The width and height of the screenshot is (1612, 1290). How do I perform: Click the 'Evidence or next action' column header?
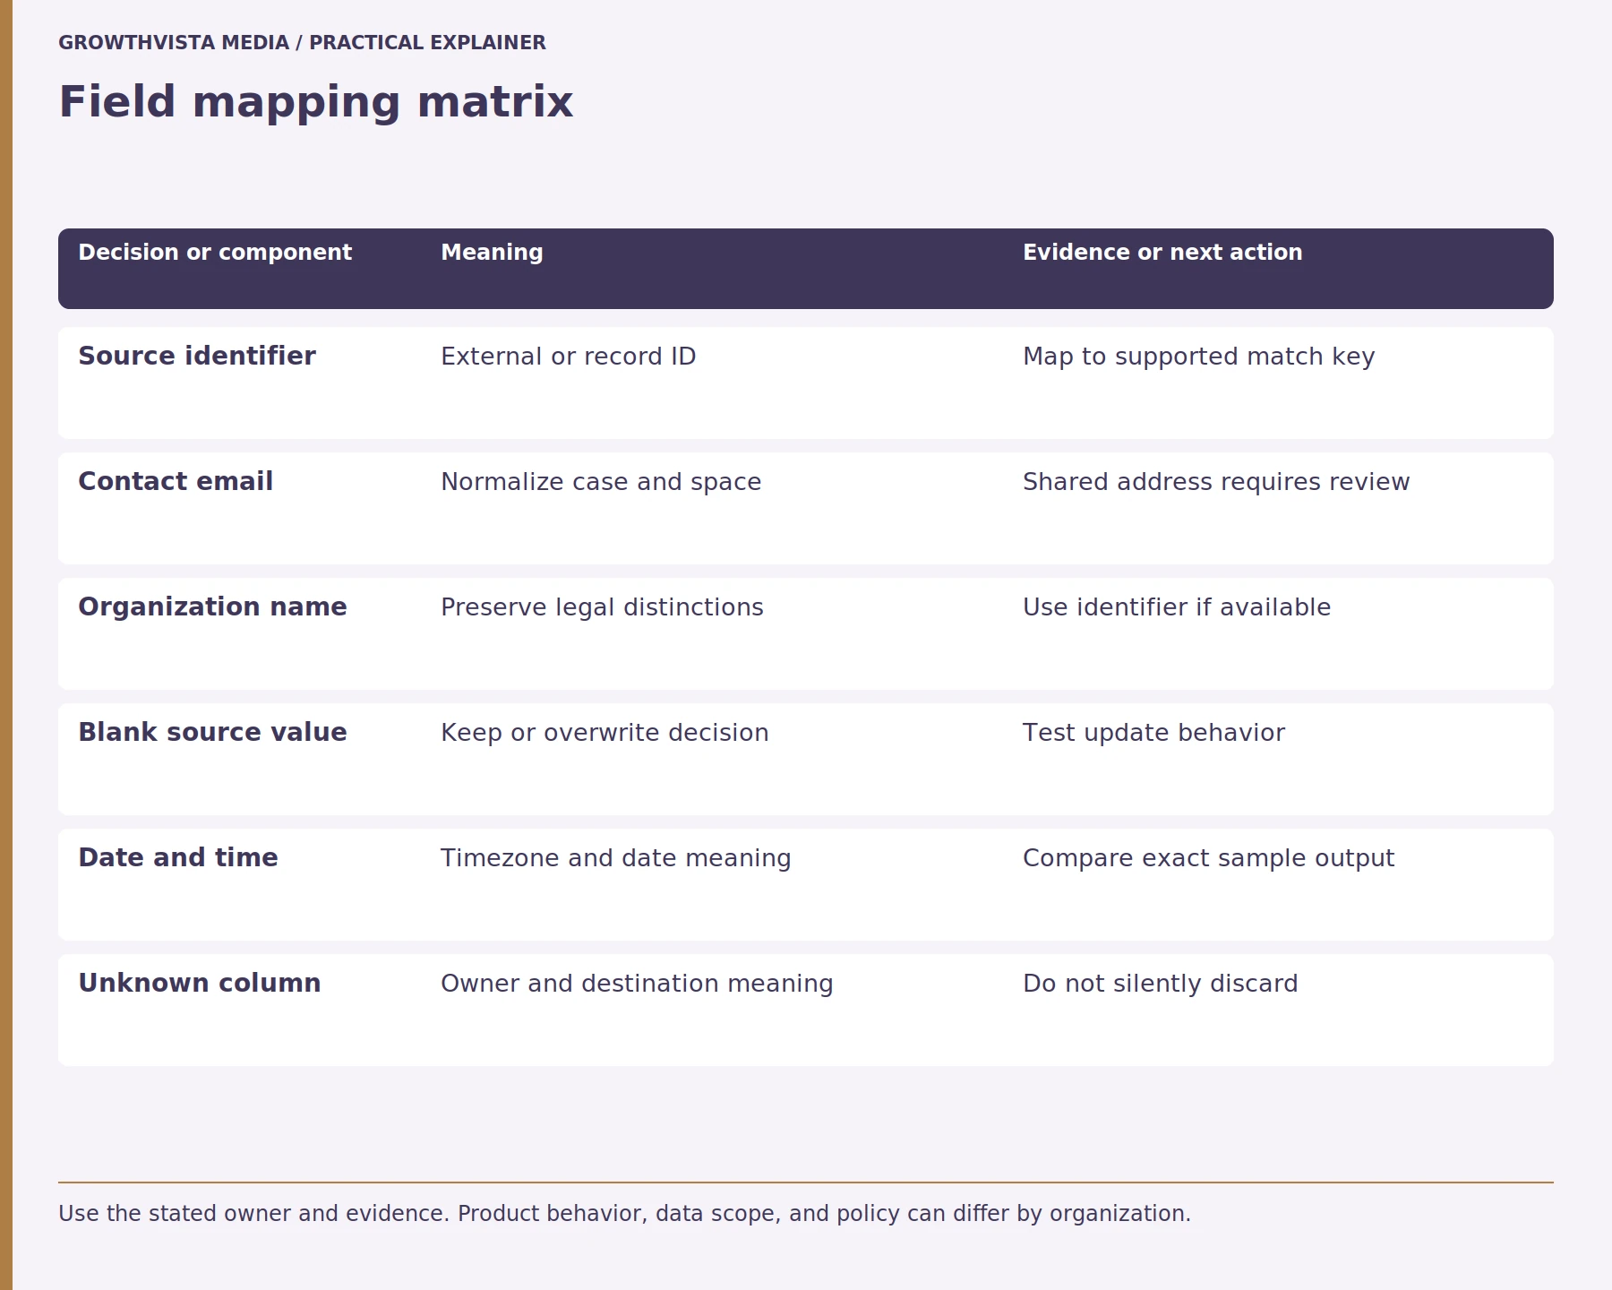pyautogui.click(x=1162, y=253)
